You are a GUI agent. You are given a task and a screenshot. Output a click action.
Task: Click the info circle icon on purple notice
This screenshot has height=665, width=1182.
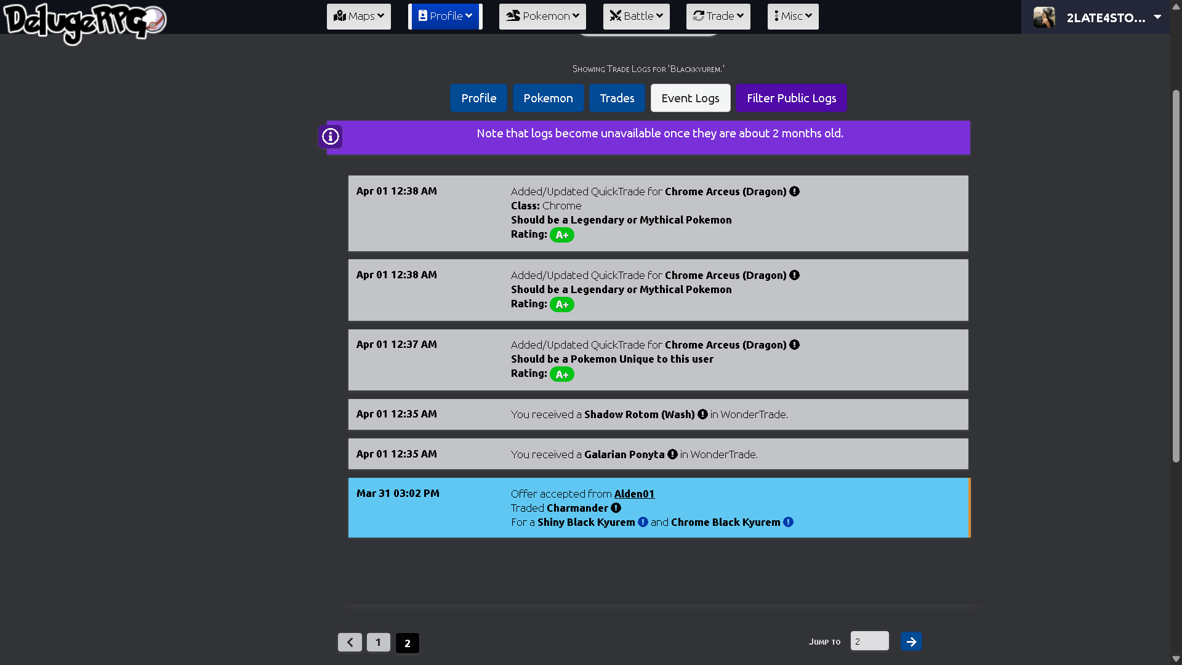click(331, 136)
